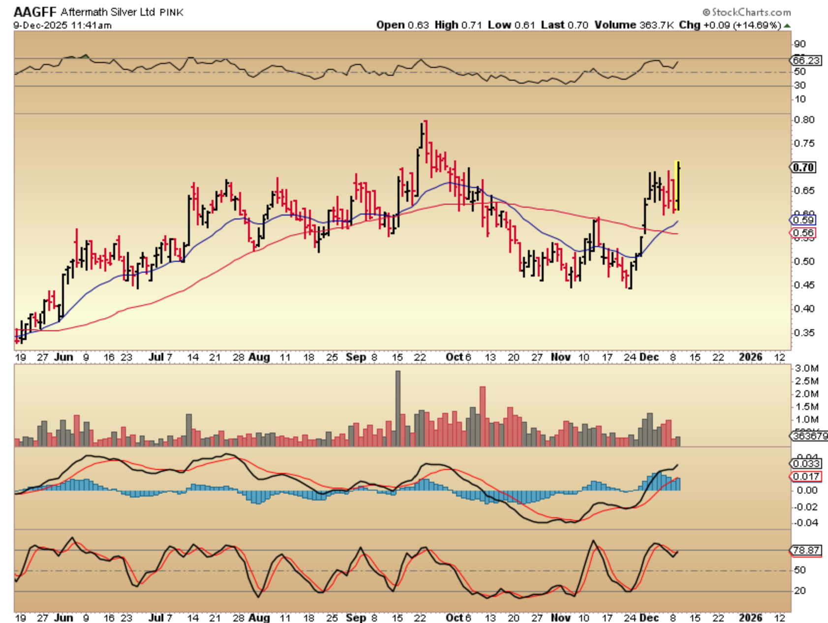This screenshot has height=623, width=828.
Task: Click the 0.75 price axis label
Action: coord(804,144)
